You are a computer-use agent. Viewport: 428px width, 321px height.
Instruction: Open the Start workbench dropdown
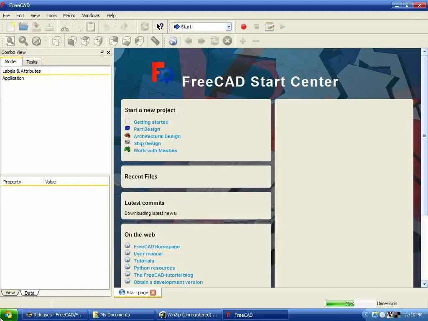tap(229, 27)
